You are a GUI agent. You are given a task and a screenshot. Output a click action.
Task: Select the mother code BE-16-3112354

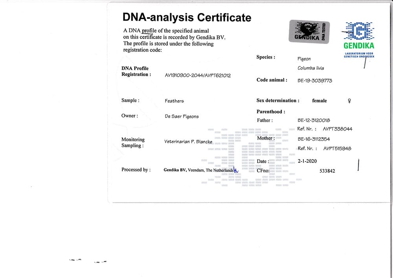pos(314,139)
